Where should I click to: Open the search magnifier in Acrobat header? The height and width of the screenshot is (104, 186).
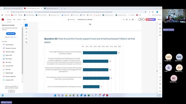coord(124,19)
